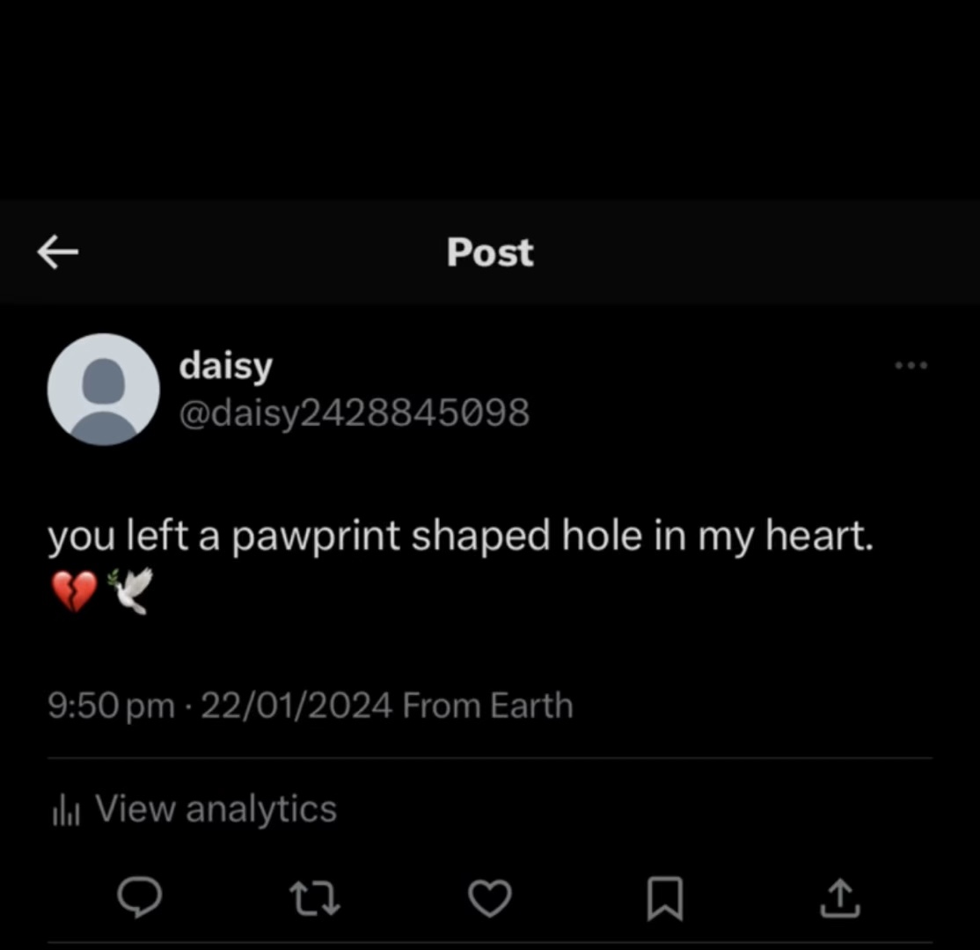Click the analytics bar chart icon

coord(66,810)
